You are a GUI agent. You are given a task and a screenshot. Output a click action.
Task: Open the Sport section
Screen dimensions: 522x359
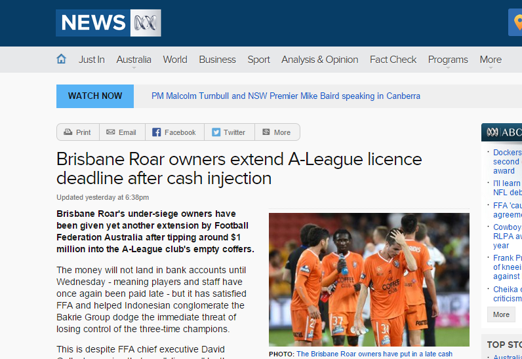click(x=258, y=60)
